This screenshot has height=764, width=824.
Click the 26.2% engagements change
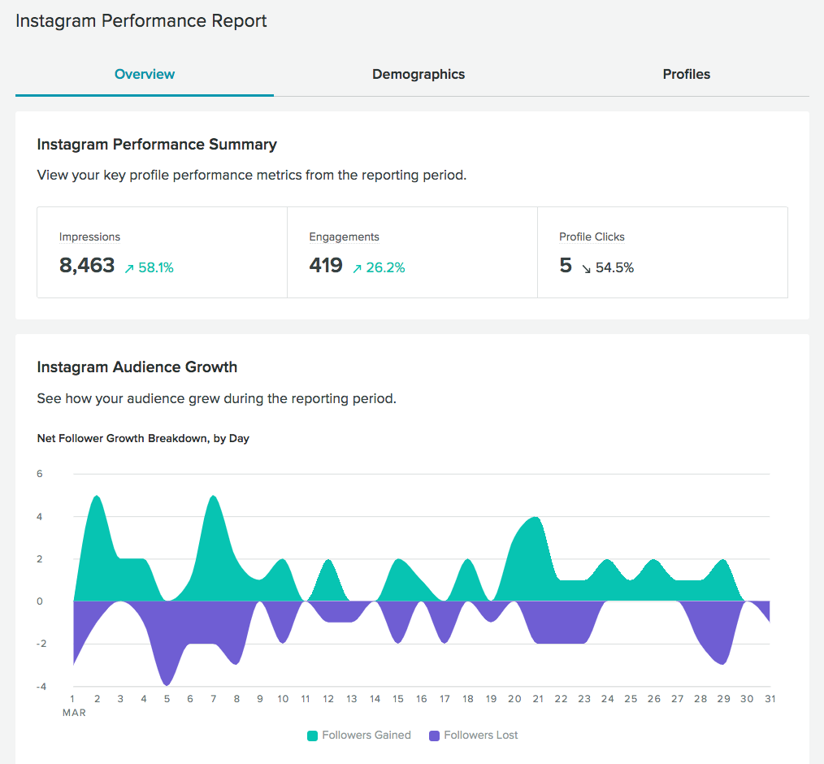coord(385,268)
